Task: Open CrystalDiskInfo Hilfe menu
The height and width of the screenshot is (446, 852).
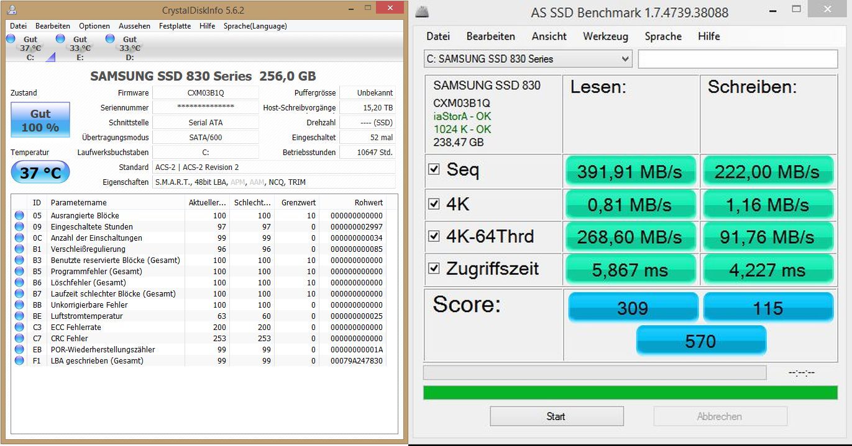Action: (x=208, y=26)
